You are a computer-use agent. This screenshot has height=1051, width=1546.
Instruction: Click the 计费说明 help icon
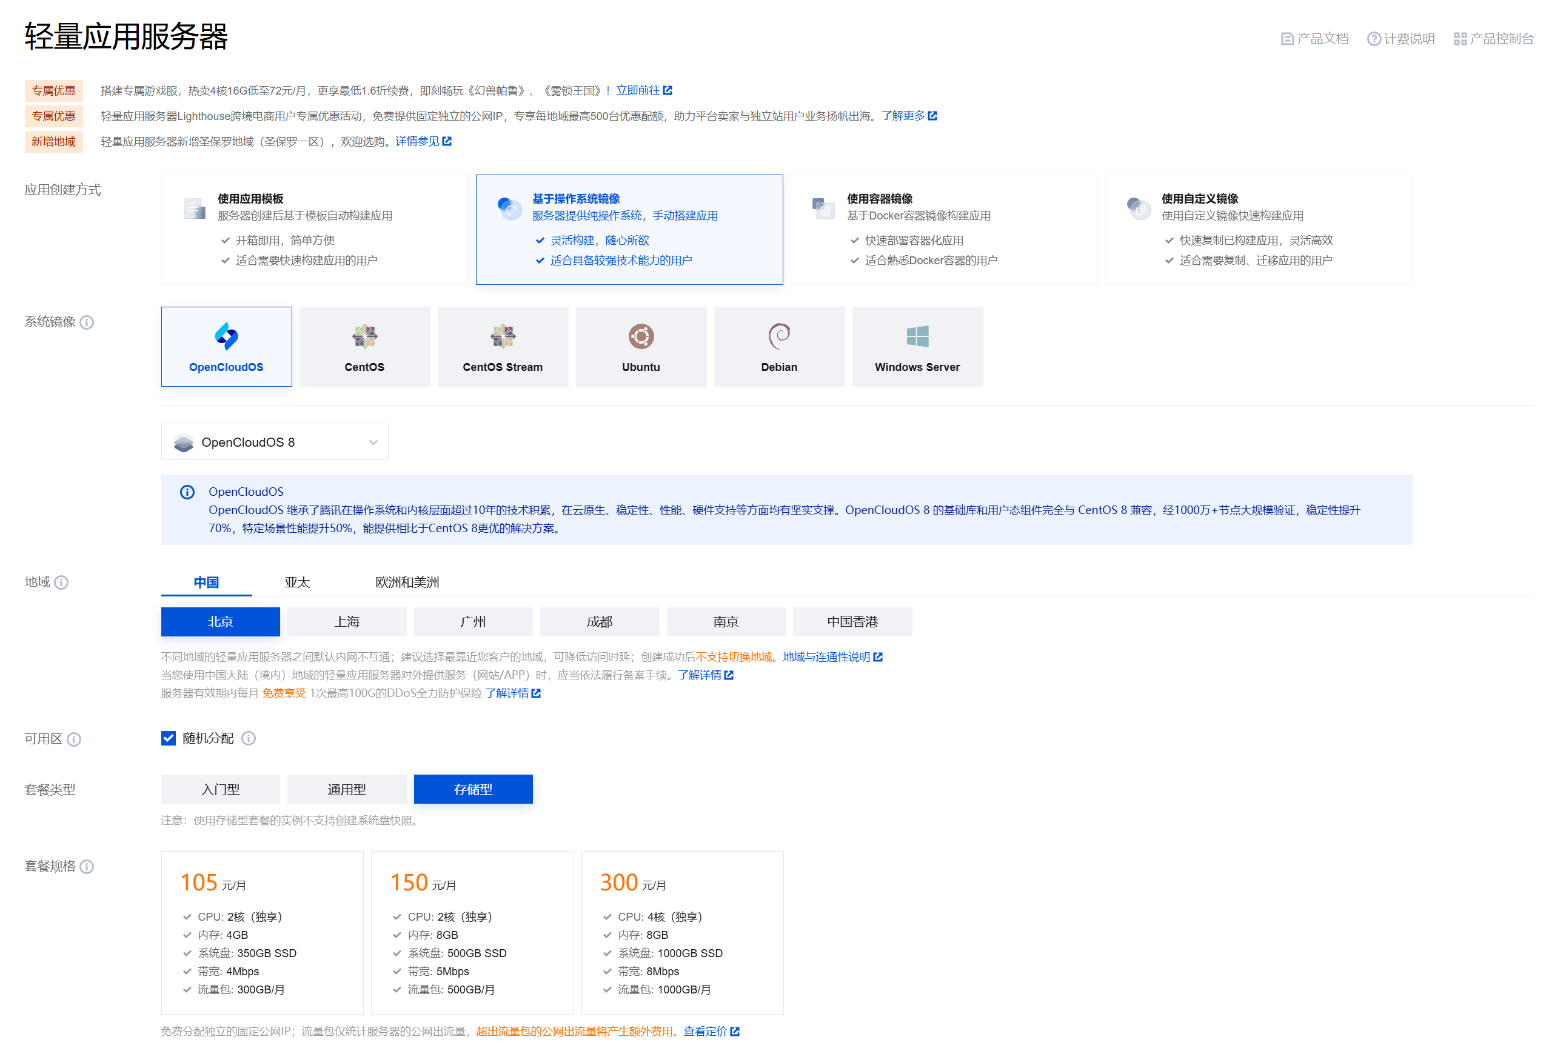click(1373, 39)
